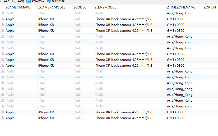Click the bottom row's GMT+0800 timezone cell
This screenshot has height=136, width=218.
pyautogui.click(x=185, y=118)
